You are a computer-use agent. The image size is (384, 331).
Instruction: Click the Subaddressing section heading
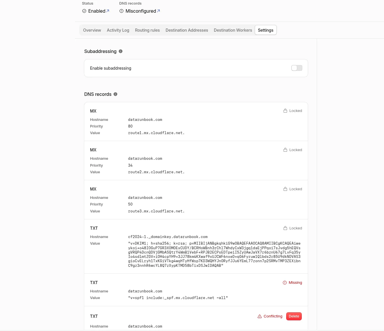pyautogui.click(x=100, y=51)
